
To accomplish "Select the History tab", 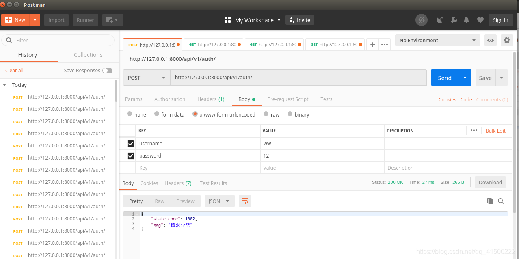I will (28, 55).
